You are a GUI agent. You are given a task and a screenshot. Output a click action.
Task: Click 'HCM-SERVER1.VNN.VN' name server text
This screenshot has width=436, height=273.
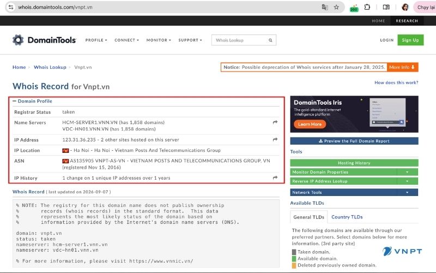[90, 122]
